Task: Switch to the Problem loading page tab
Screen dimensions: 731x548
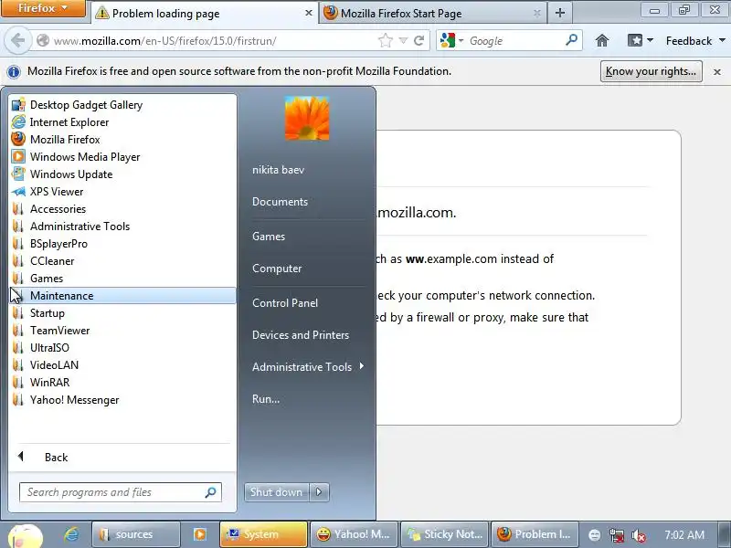Action: pos(204,13)
